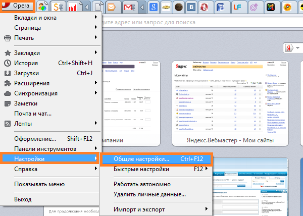Switch to the VK letter B tab
The height and width of the screenshot is (216, 303).
point(191,8)
